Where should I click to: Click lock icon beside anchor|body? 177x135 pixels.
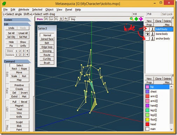[152, 38]
